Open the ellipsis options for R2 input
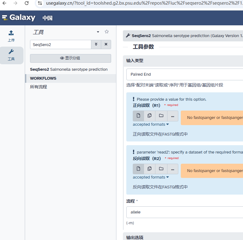The height and width of the screenshot is (240, 243). (x=173, y=169)
